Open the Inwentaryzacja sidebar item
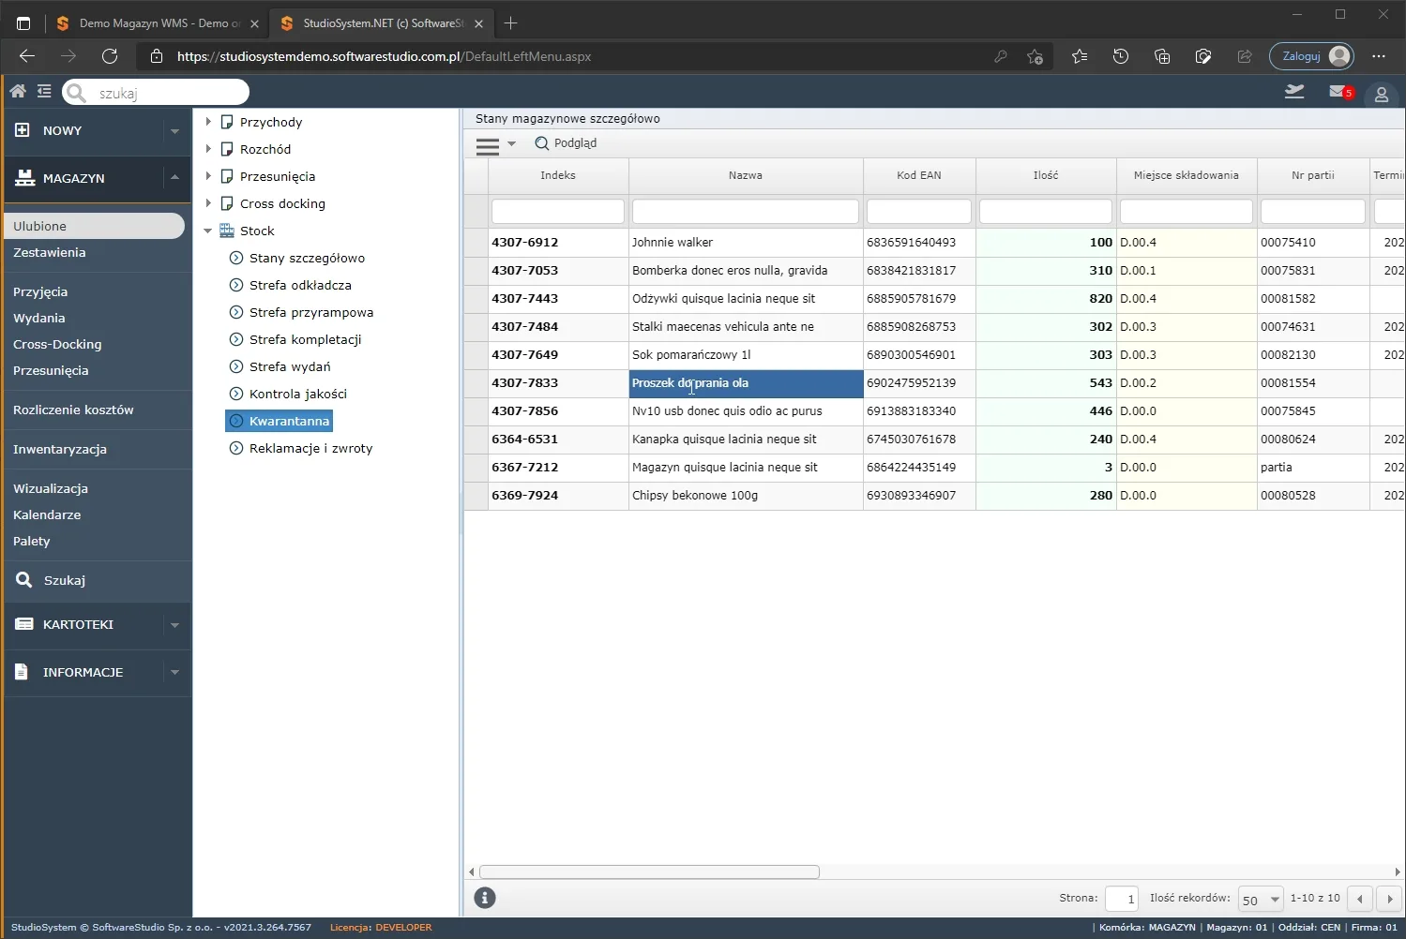Viewport: 1406px width, 939px height. click(x=60, y=449)
